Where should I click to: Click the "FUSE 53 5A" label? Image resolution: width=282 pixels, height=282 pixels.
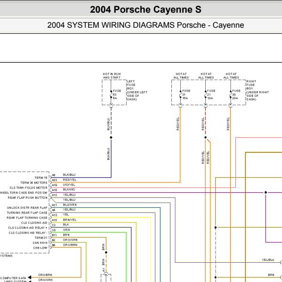(x=117, y=94)
